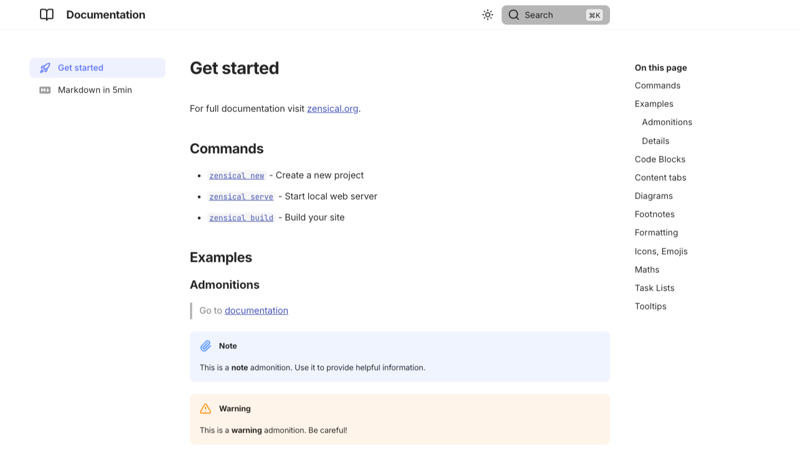Open the zensical new command link

pyautogui.click(x=237, y=176)
